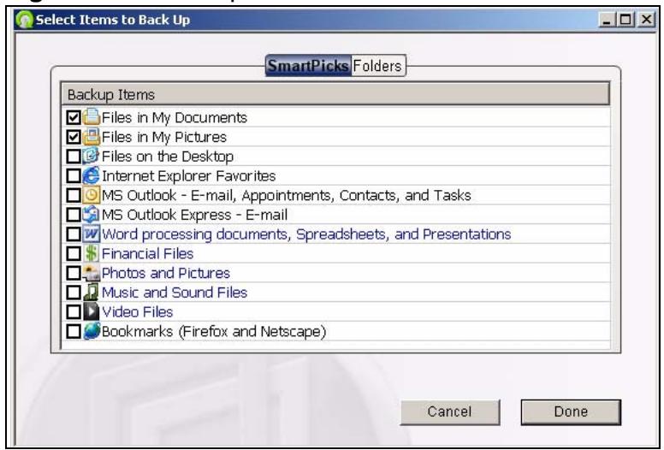Viewport: 664px width, 450px height.
Task: Tick the MS Outlook E-mail and Appointments checkbox
Action: click(x=74, y=195)
